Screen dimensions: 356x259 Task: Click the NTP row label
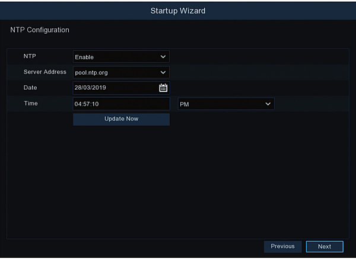(29, 56)
